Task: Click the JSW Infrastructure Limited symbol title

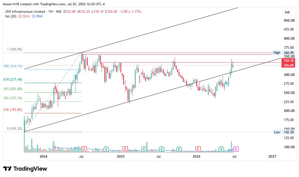Action: pyautogui.click(x=25, y=12)
